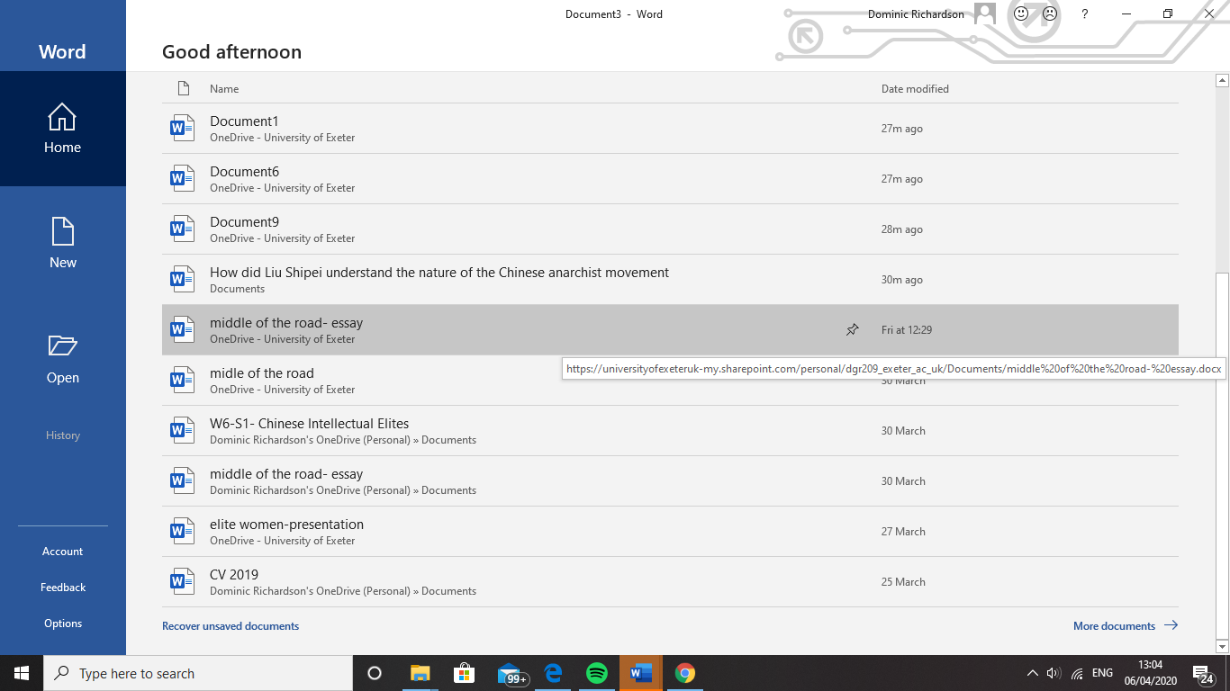Open the Home section in Word sidebar
The height and width of the screenshot is (691, 1230).
pos(62,129)
